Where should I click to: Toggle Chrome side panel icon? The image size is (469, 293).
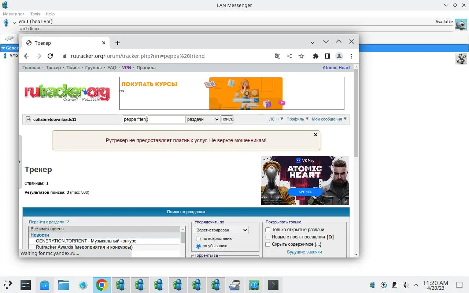click(x=328, y=56)
